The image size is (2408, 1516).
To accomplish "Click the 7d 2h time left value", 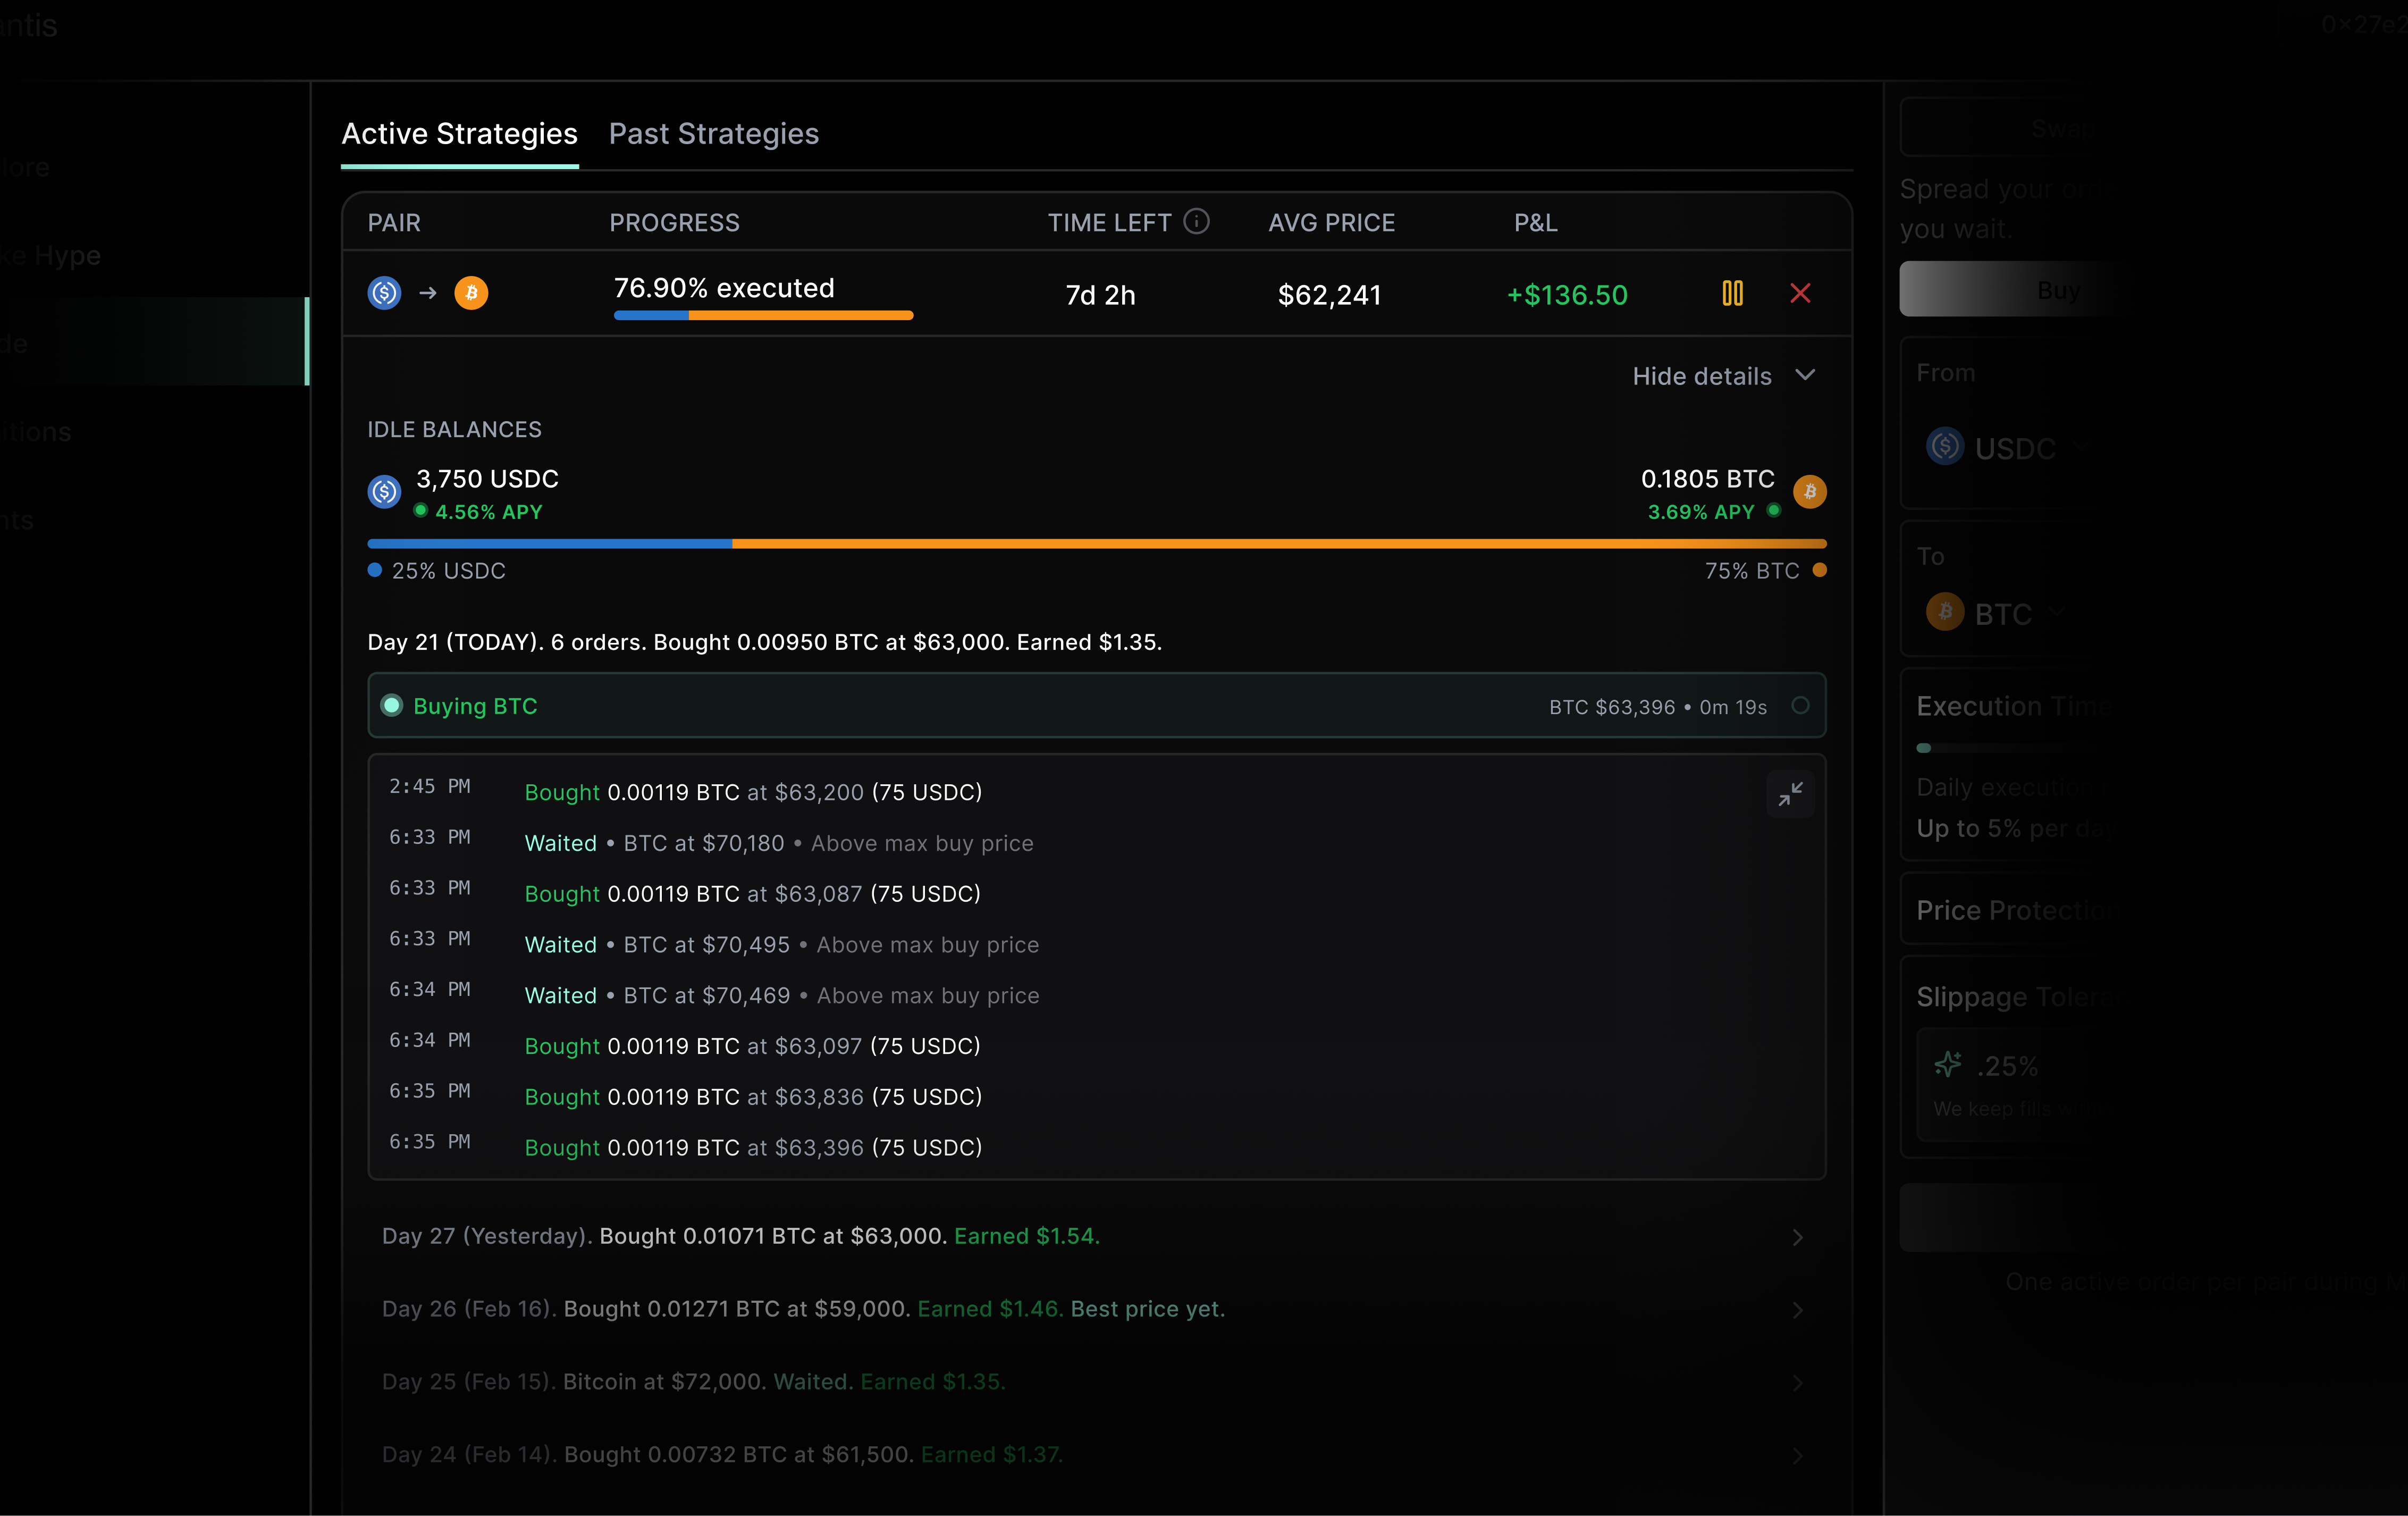I will (1100, 294).
